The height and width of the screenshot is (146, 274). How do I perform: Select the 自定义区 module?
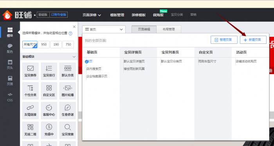pyautogui.click(x=49, y=91)
